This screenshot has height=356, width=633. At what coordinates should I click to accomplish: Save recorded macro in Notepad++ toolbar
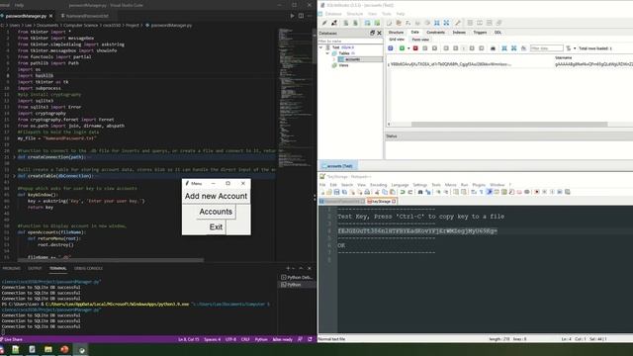pos(567,192)
